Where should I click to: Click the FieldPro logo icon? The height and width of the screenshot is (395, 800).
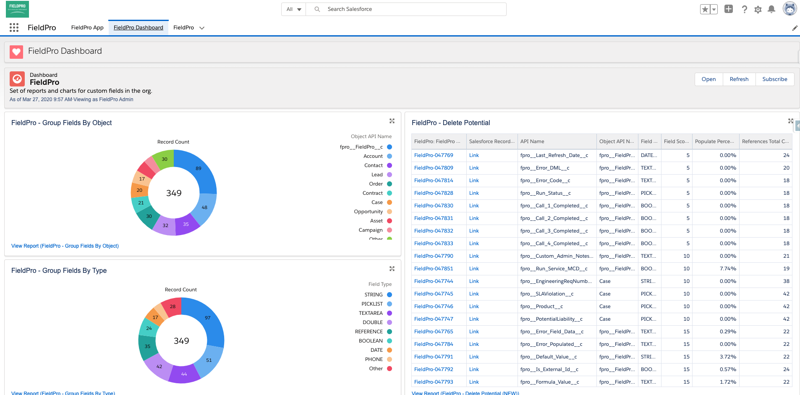coord(17,9)
